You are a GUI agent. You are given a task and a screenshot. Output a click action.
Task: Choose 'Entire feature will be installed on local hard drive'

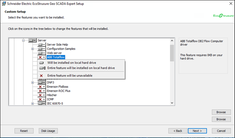pyautogui.click(x=81, y=68)
